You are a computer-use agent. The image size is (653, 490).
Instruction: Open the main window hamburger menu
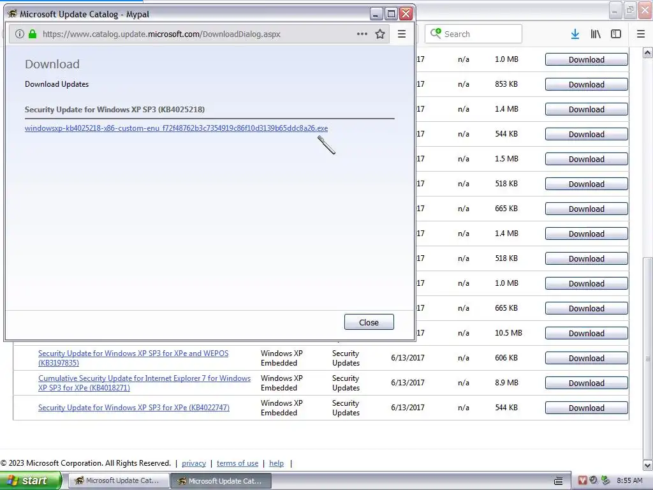click(x=641, y=34)
